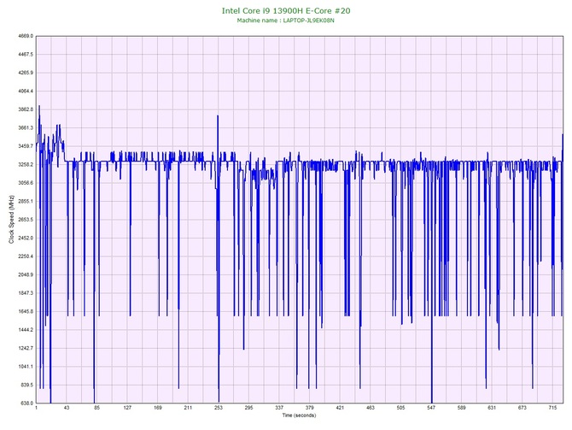Click the 3258.2 y-axis value
Image resolution: width=572 pixels, height=430 pixels.
pyautogui.click(x=26, y=164)
